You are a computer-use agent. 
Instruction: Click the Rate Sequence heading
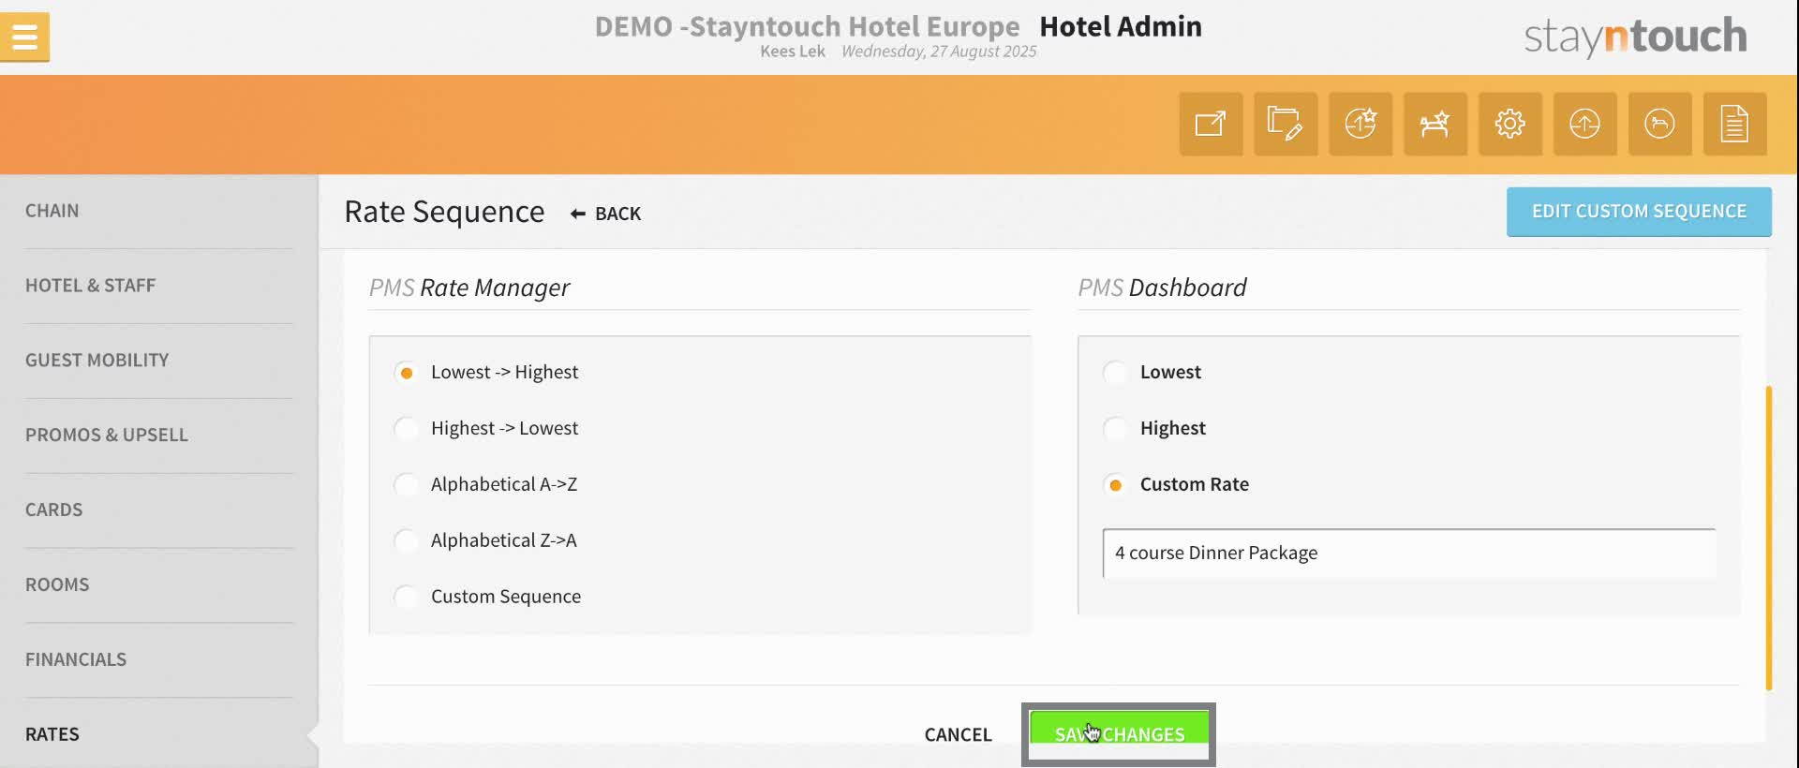(444, 213)
